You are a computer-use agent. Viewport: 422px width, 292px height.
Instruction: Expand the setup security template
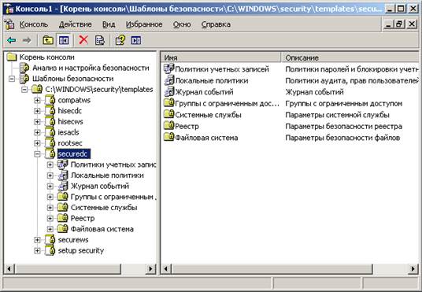[x=38, y=250]
